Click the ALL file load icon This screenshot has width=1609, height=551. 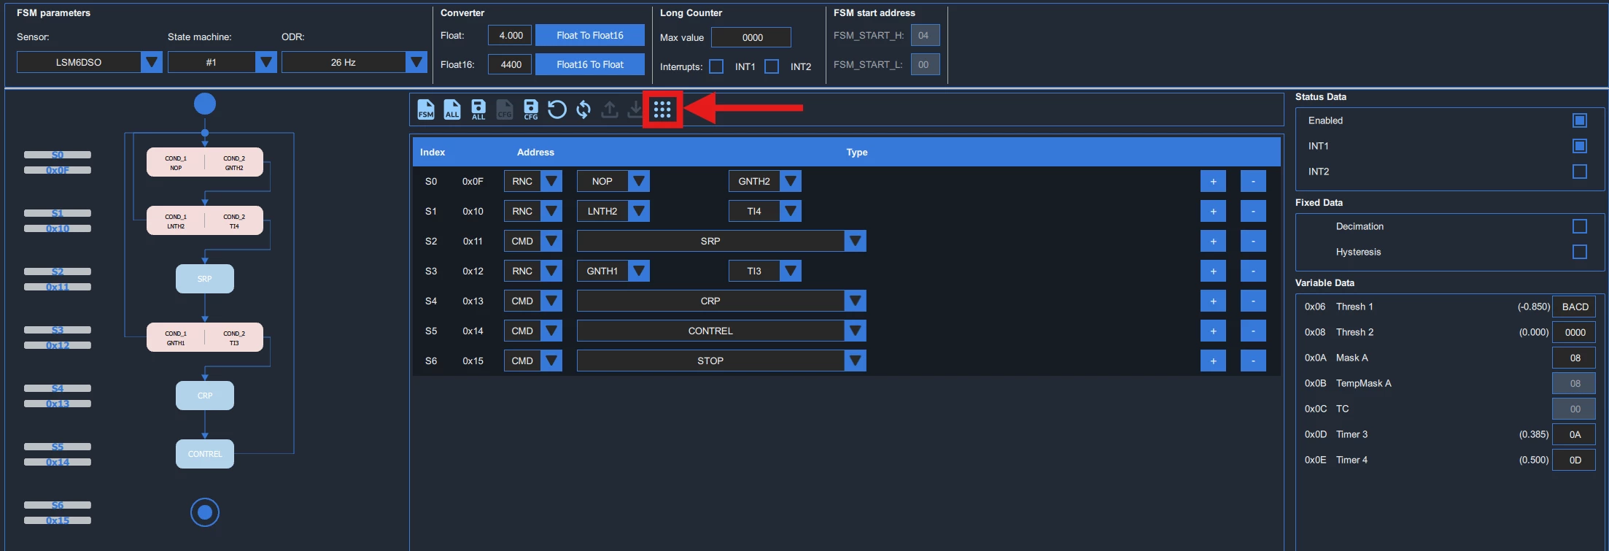[452, 109]
